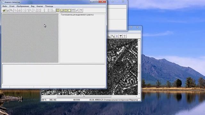Open the Помощь menu
205x115 pixels.
pos(49,6)
